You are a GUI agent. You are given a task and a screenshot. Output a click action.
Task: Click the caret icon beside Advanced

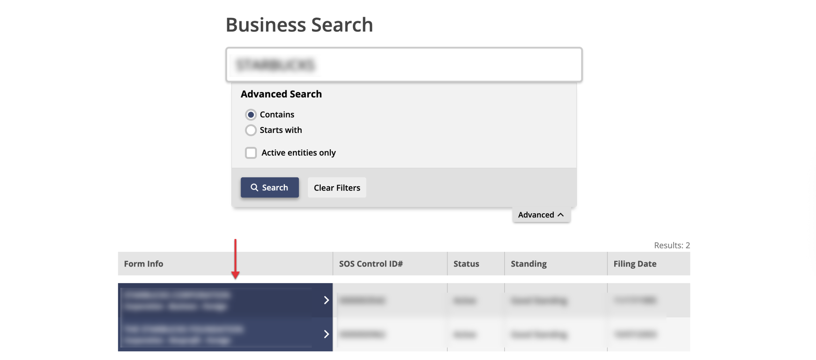561,215
